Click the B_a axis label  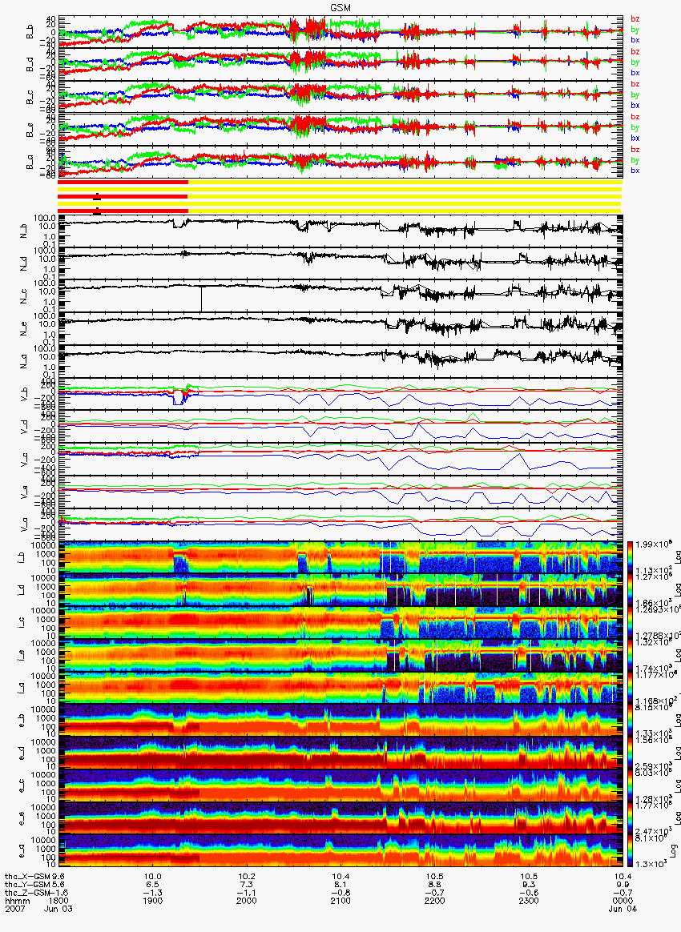point(30,163)
